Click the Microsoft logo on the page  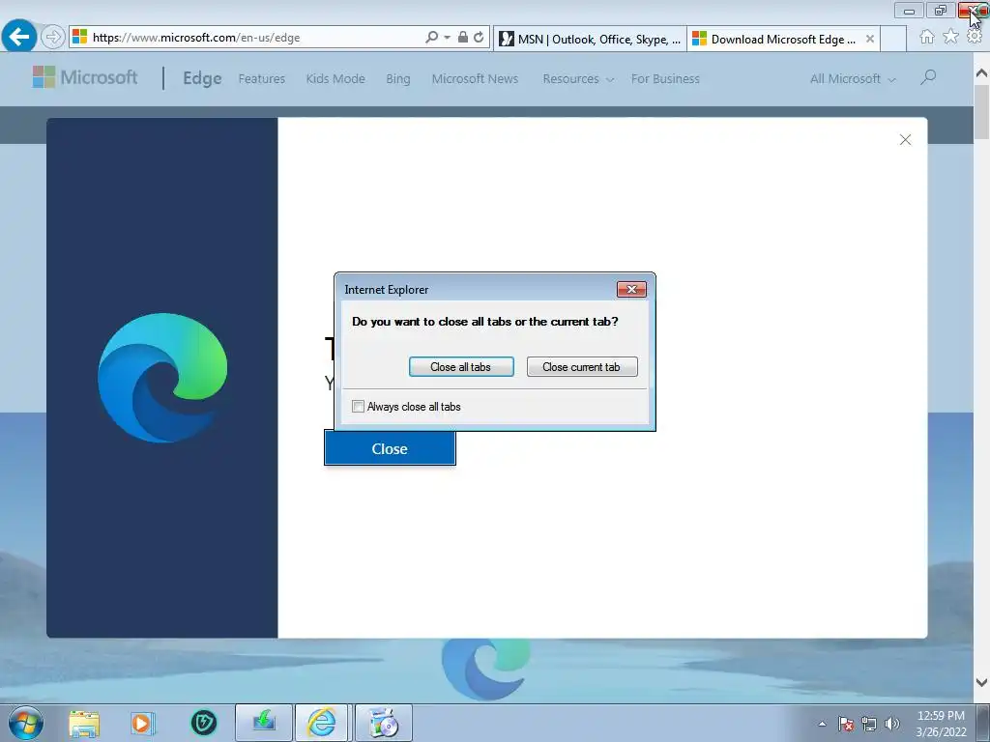85,77
